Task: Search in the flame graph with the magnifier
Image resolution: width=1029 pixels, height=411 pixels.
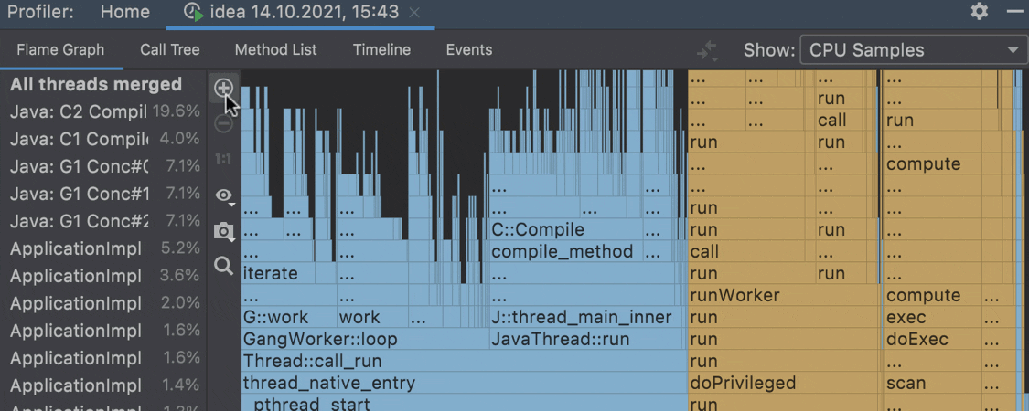Action: pyautogui.click(x=224, y=266)
